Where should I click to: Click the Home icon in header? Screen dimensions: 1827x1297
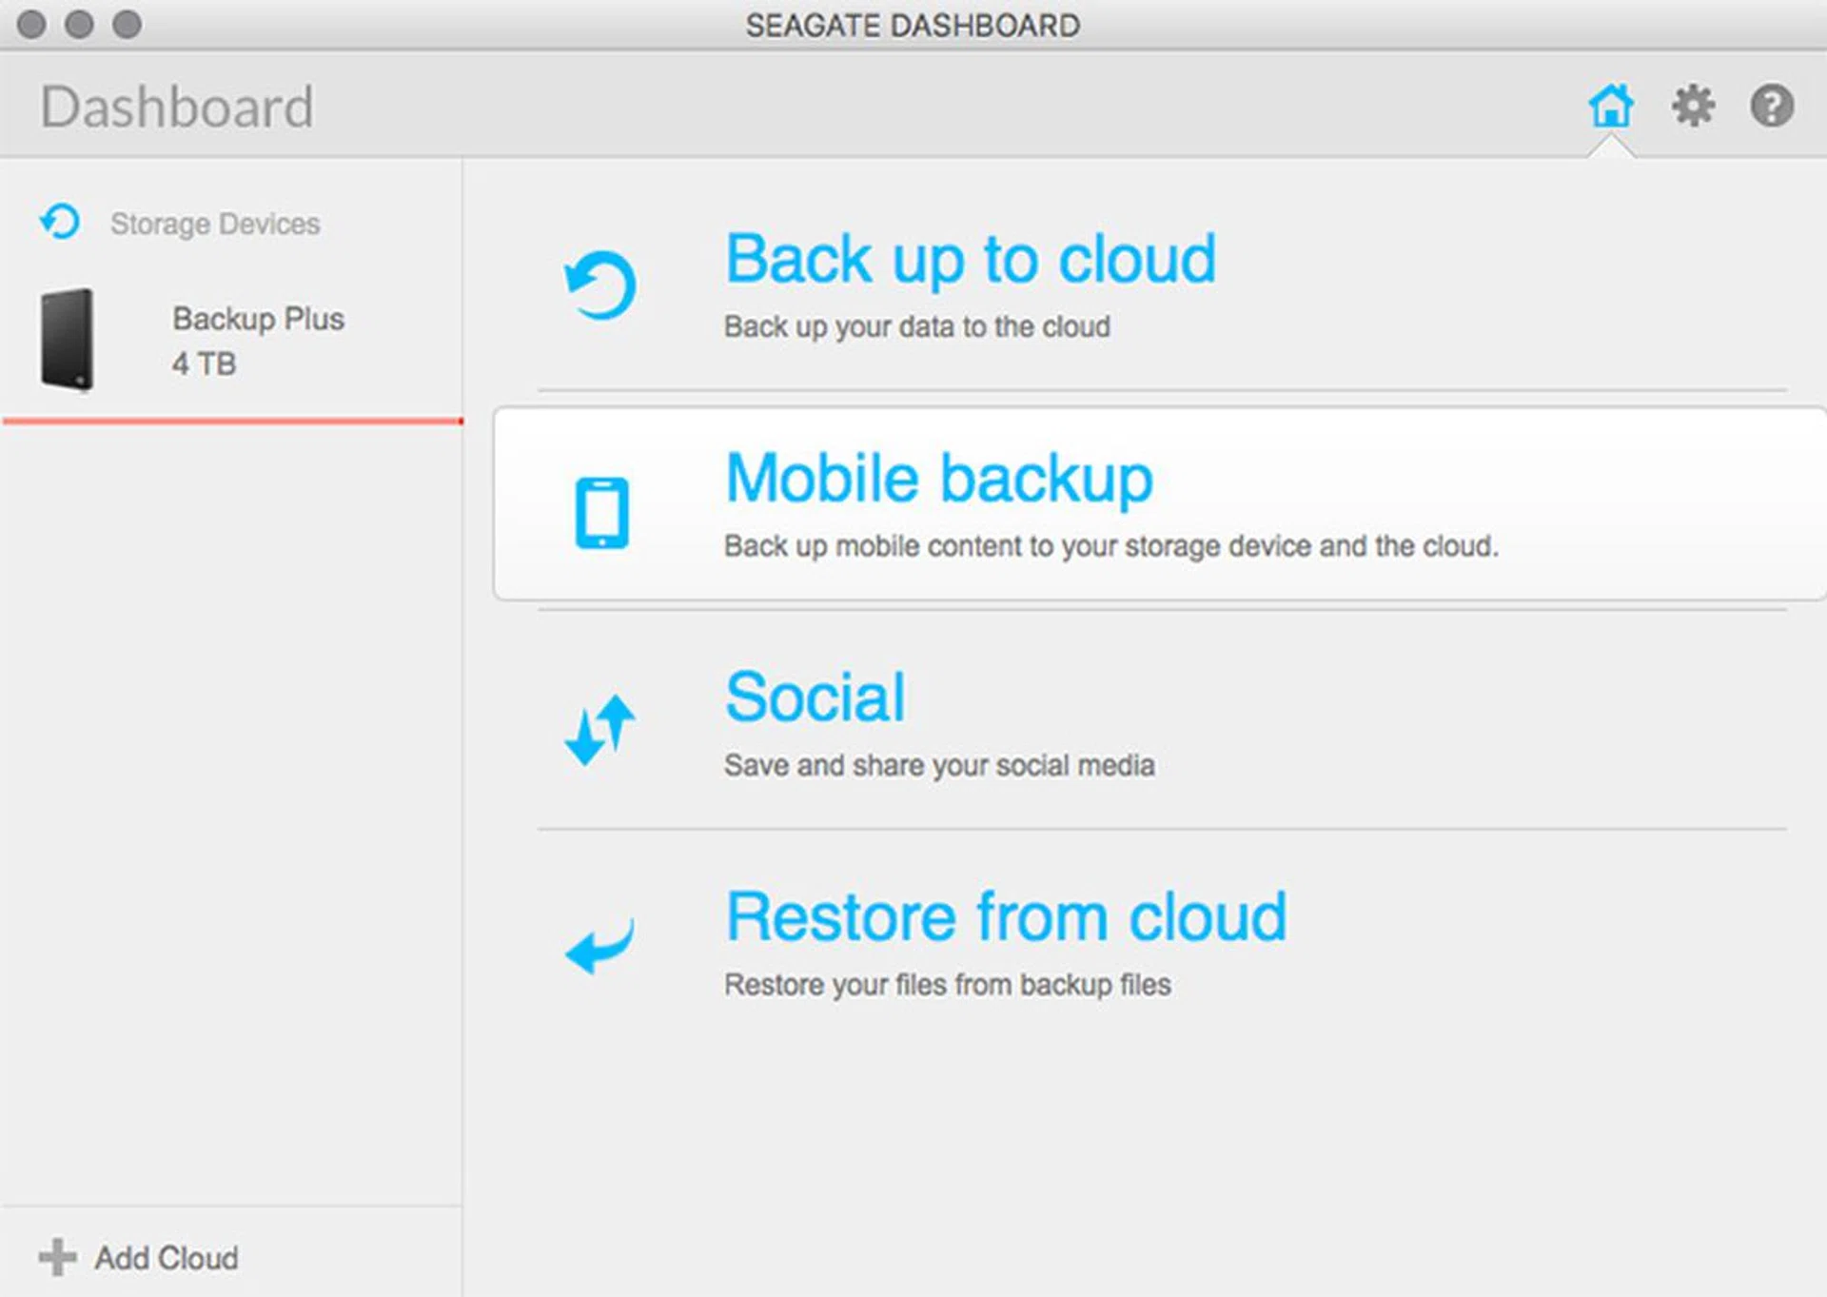tap(1610, 106)
